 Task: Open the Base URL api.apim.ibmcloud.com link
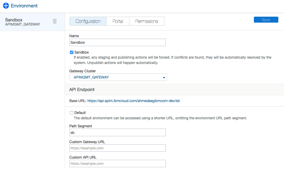133,101
